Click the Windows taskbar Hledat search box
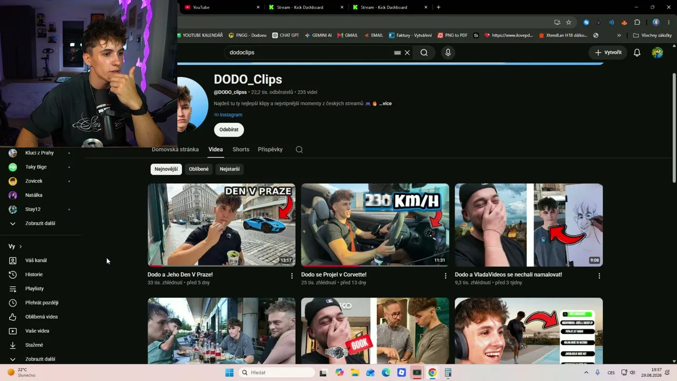The height and width of the screenshot is (381, 677). pos(278,373)
